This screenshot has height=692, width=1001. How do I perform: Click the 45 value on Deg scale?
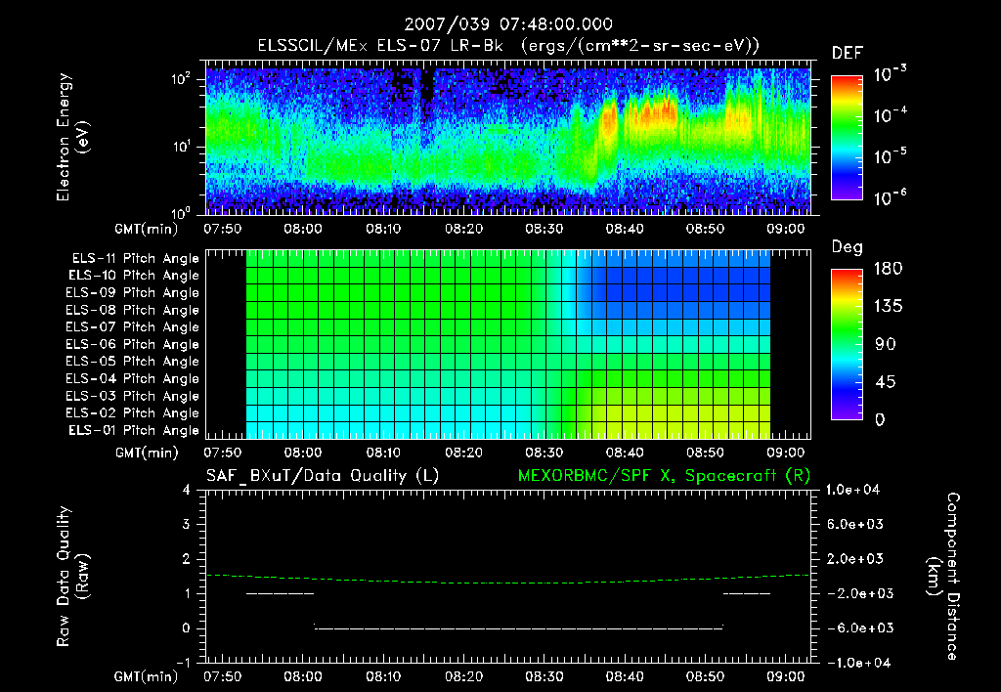885,382
